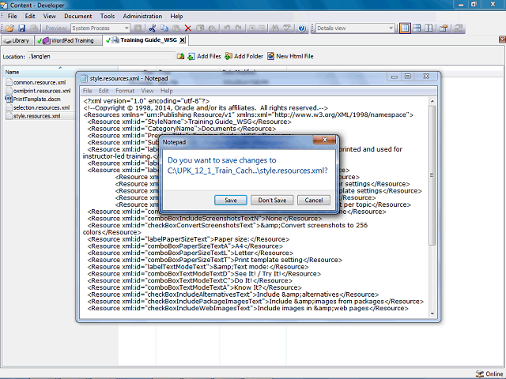The image size is (506, 379).
Task: Click the StyleName resource line in Notepad
Action: pos(190,122)
